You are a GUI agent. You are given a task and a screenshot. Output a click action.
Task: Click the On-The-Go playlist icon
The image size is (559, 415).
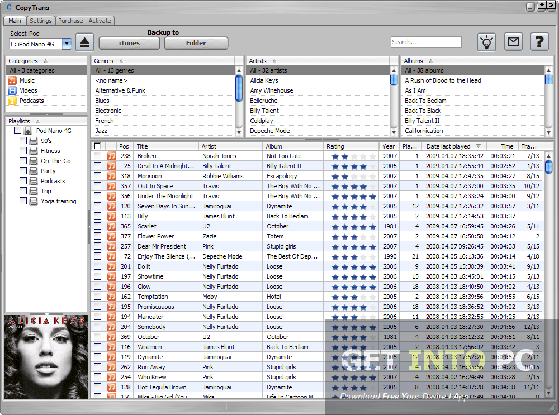click(x=34, y=161)
